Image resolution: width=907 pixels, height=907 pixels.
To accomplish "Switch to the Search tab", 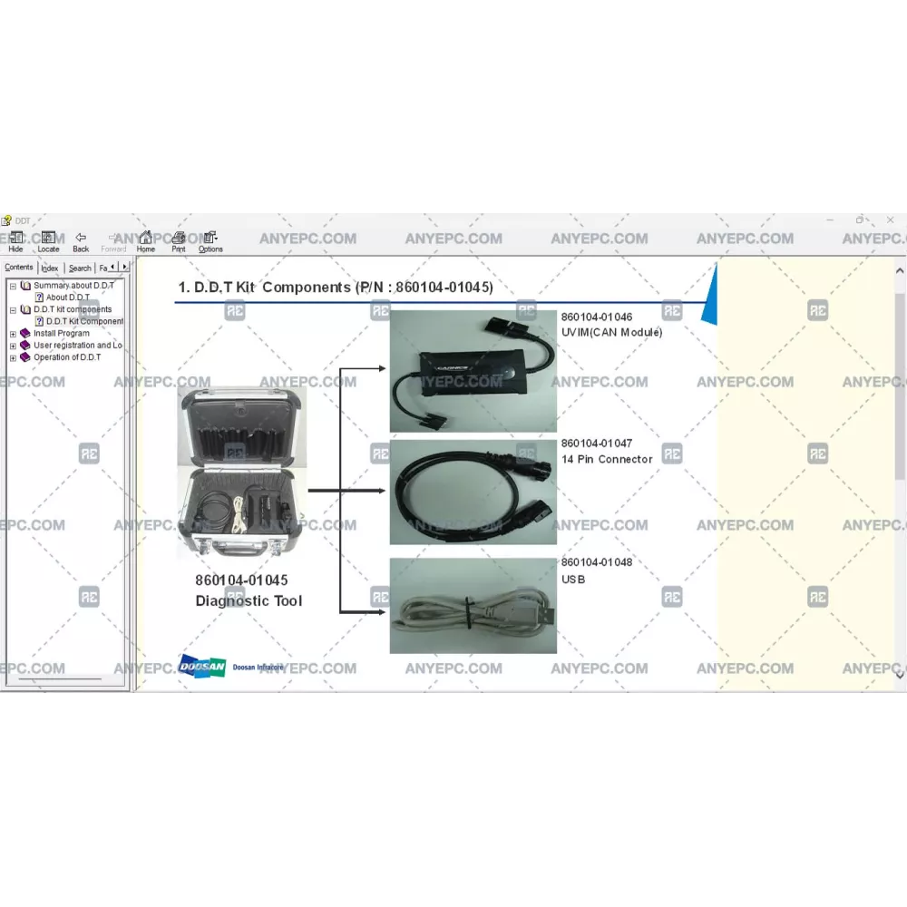I will click(x=80, y=268).
